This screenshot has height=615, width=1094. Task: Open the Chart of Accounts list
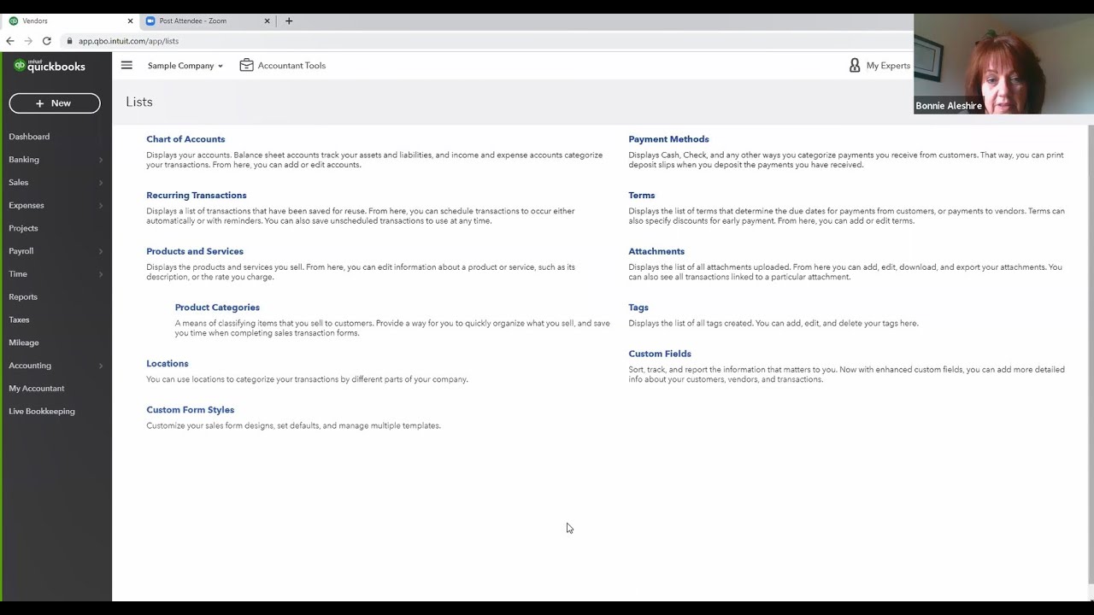tap(185, 139)
